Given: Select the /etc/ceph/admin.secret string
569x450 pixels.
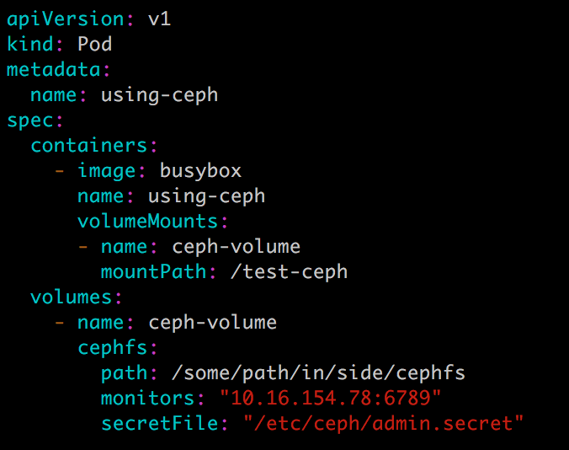Looking at the screenshot, I should click(x=384, y=424).
